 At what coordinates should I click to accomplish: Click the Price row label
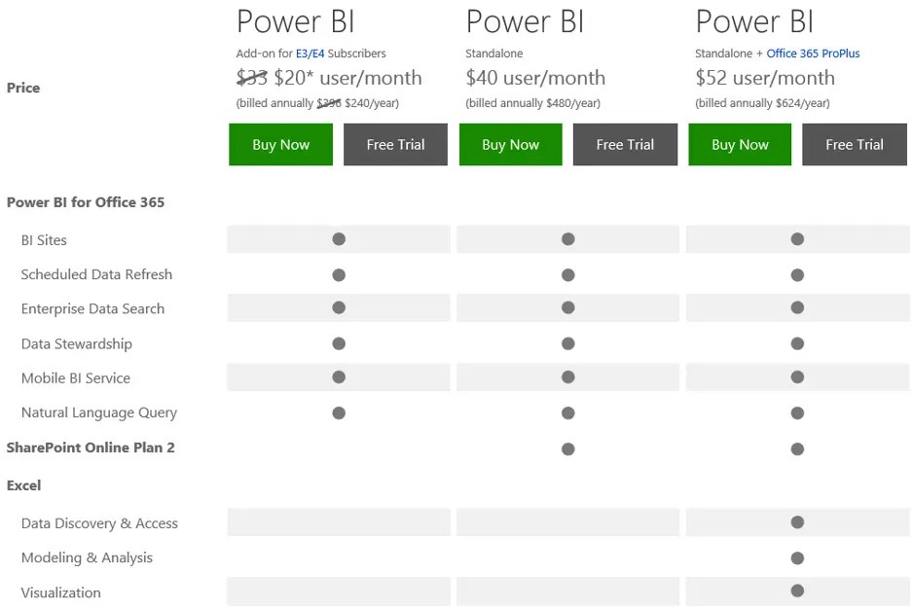point(23,88)
